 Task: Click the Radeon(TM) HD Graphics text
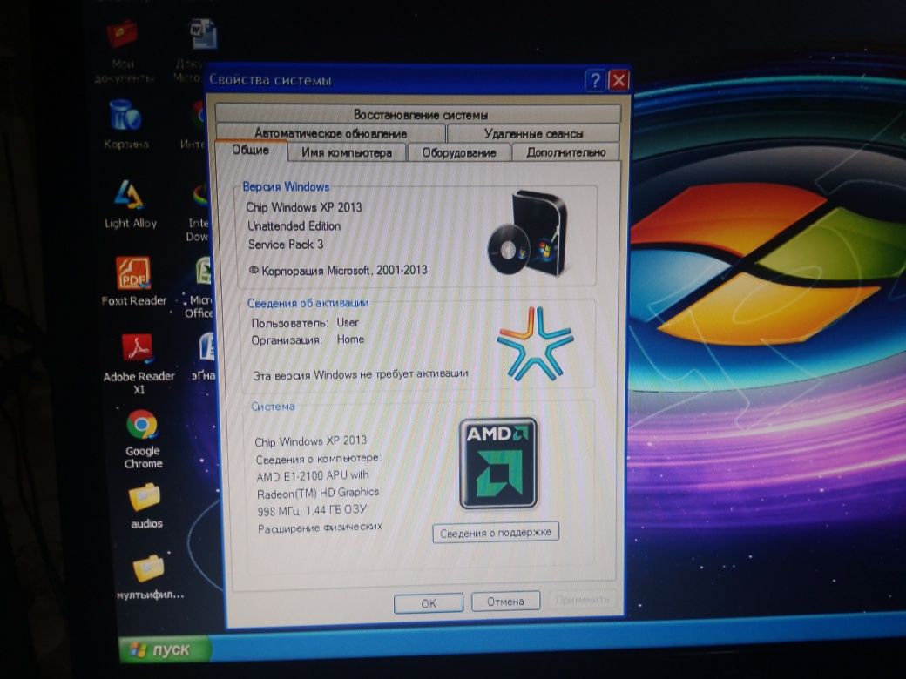pos(318,493)
